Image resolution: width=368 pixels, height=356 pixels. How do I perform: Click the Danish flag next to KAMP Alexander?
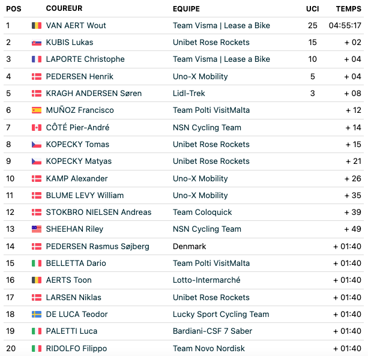tap(37, 178)
